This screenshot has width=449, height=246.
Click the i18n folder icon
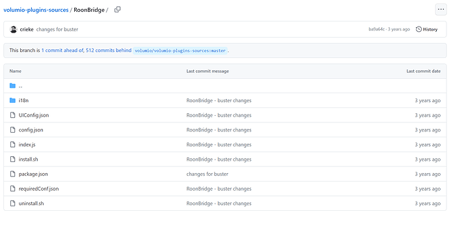12,100
